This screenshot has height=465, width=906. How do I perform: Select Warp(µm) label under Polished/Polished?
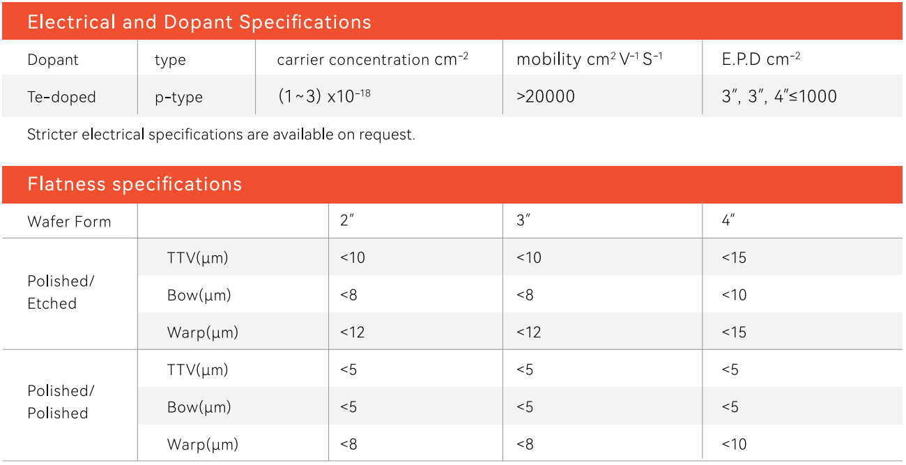click(202, 444)
